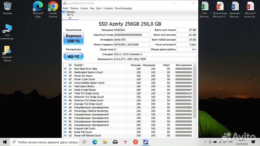Open the Microsoft Edge desktop shortcut
The height and width of the screenshot is (146, 260).
[38, 10]
